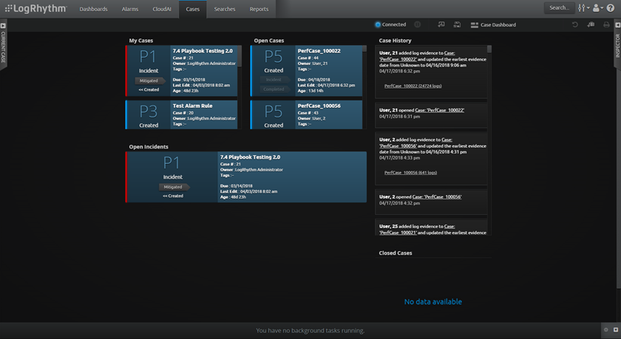This screenshot has width=621, height=339.
Task: Open the Dashboards tab
Action: click(x=93, y=9)
